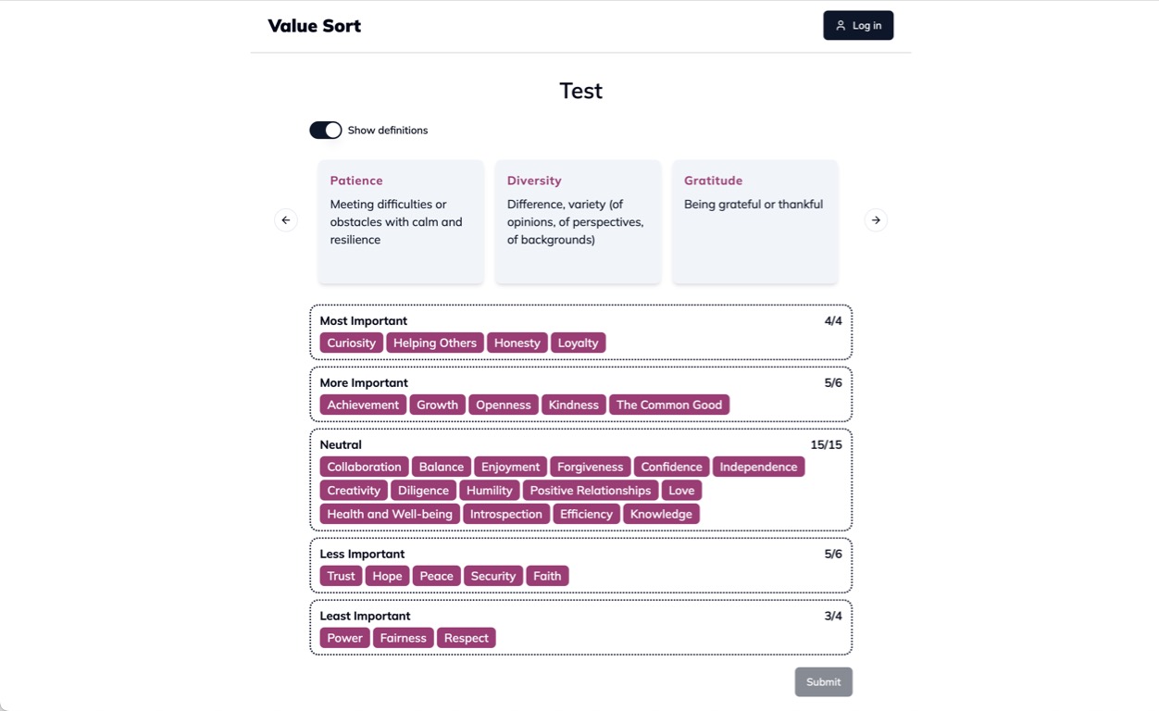Select the Curiosity chip under Most Important

[351, 343]
